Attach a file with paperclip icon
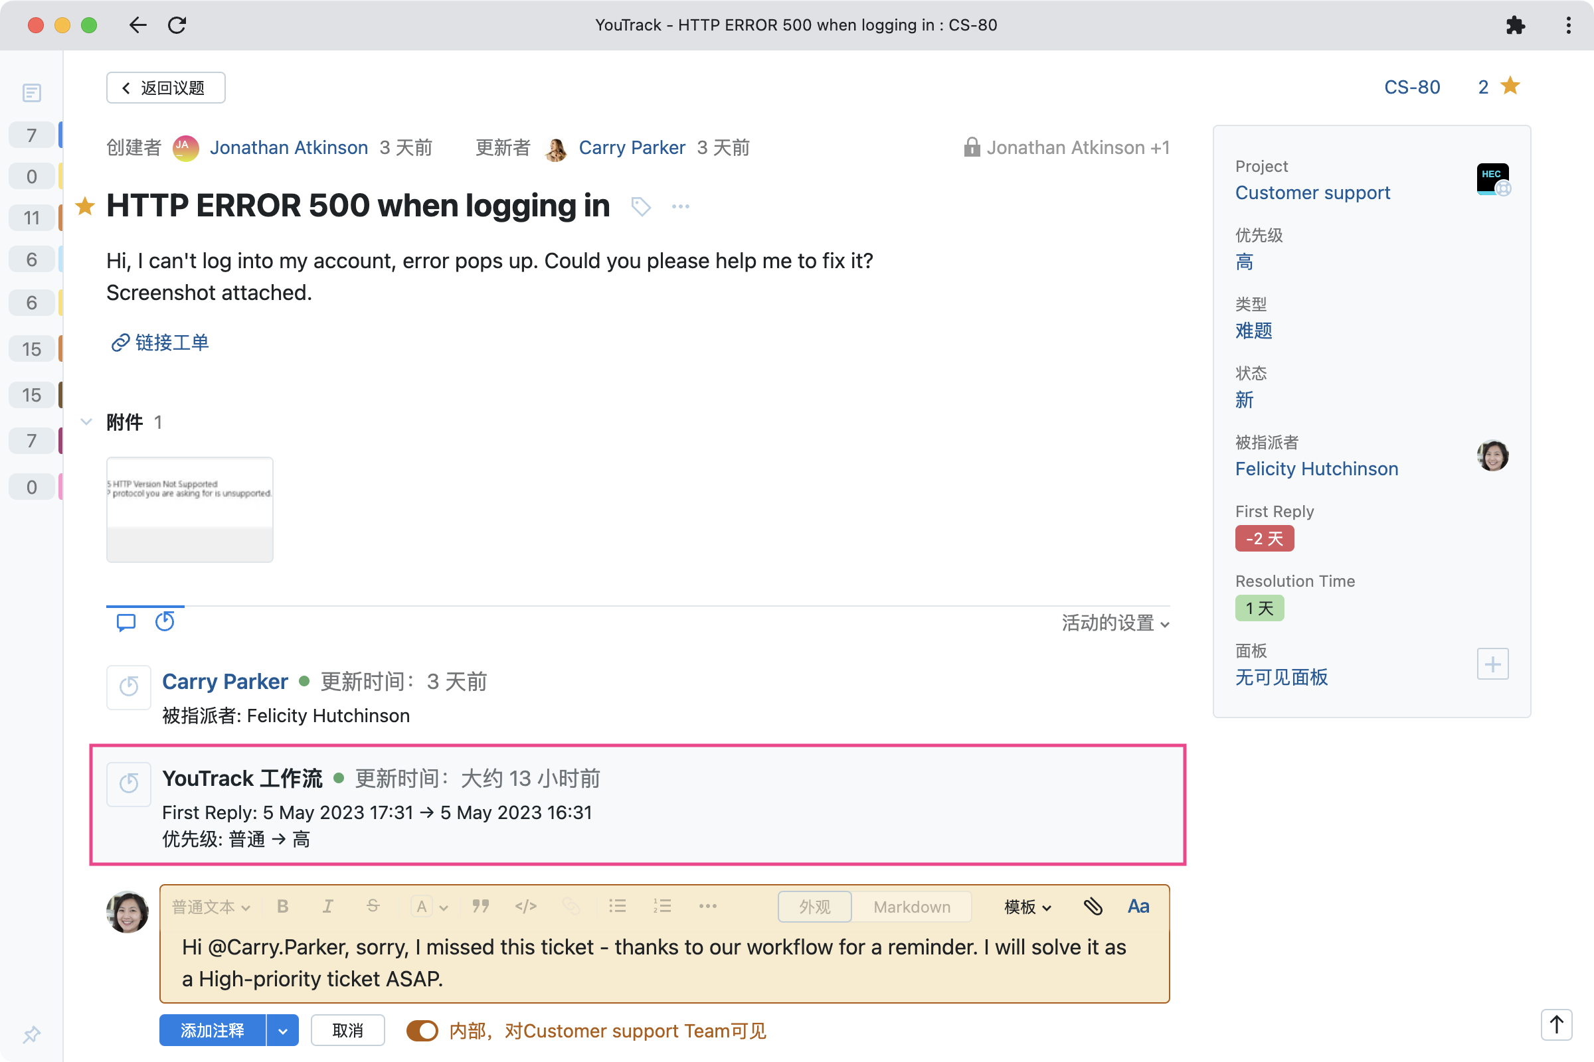Viewport: 1594px width, 1062px height. point(1093,907)
